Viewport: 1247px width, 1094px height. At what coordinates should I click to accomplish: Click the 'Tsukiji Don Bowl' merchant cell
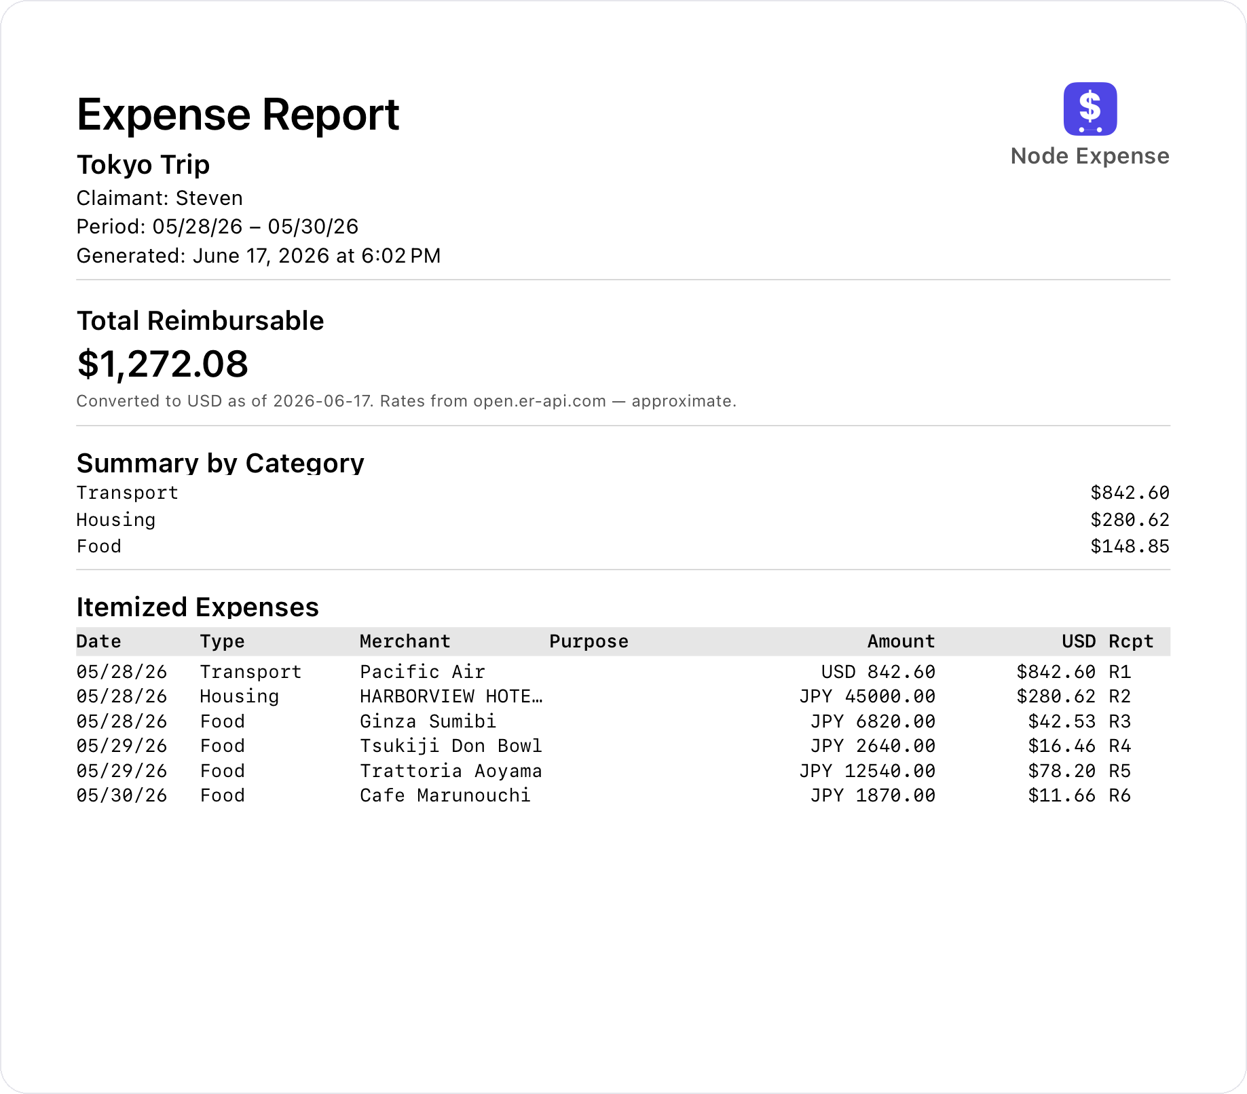451,747
